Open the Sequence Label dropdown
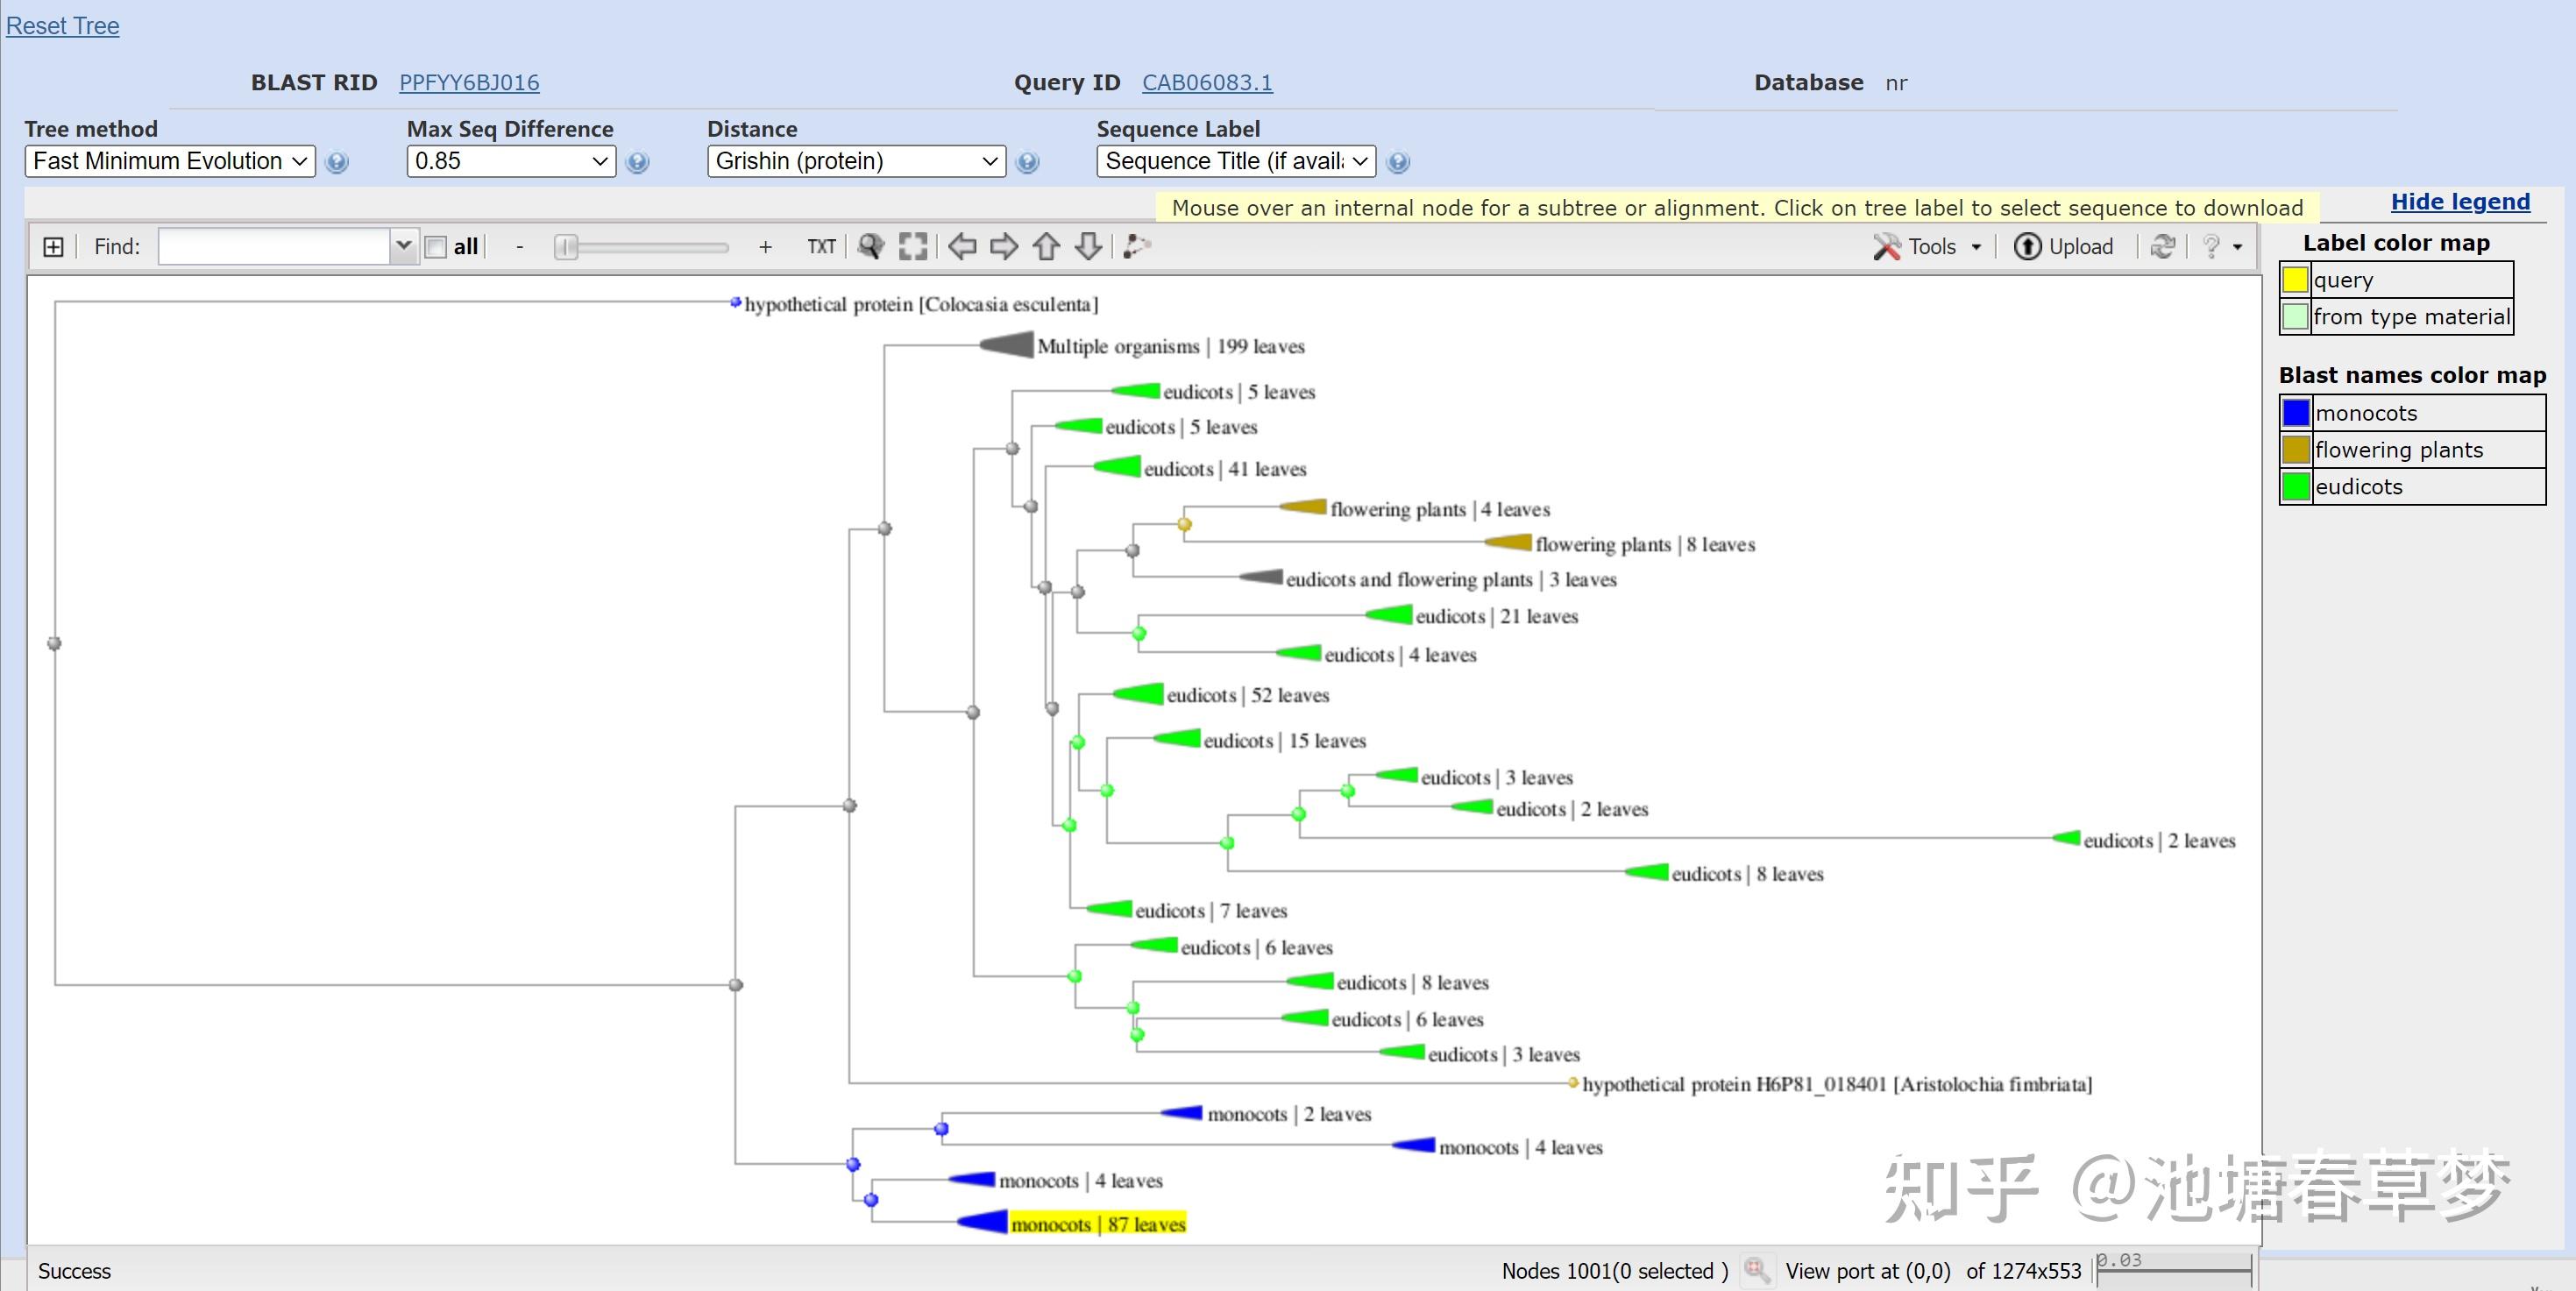Image resolution: width=2576 pixels, height=1291 pixels. (x=1235, y=161)
